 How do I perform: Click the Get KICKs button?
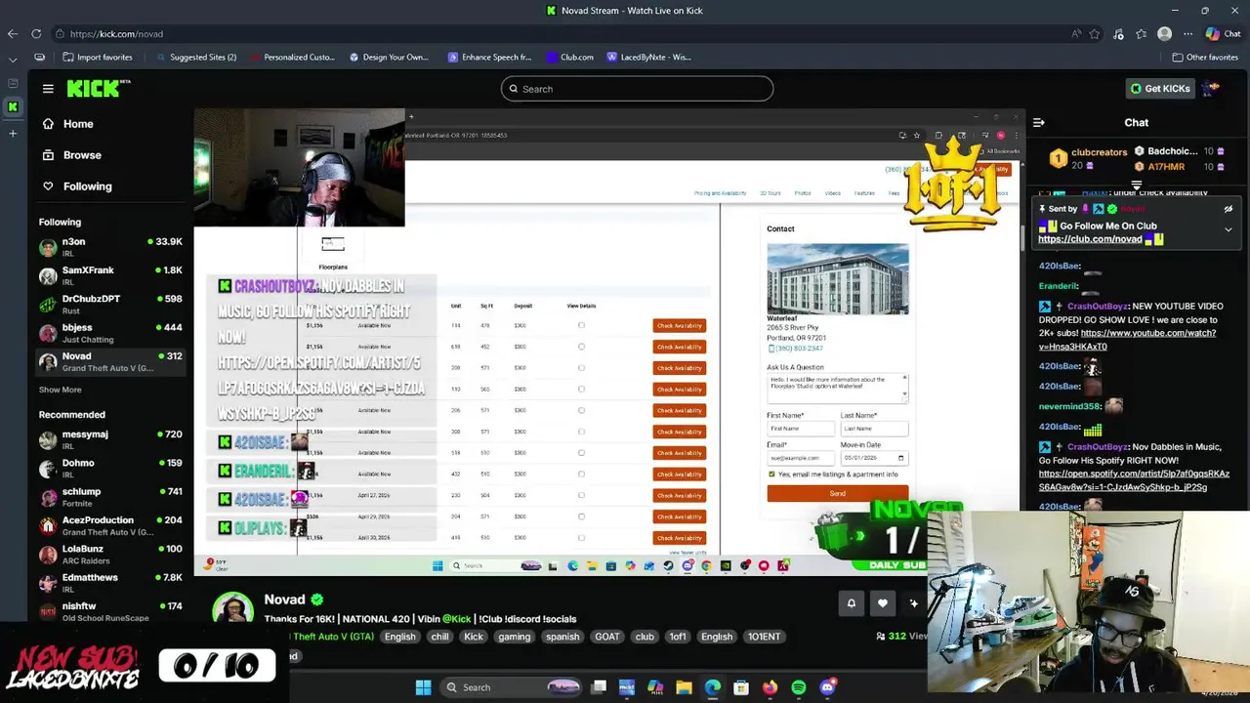pos(1159,89)
